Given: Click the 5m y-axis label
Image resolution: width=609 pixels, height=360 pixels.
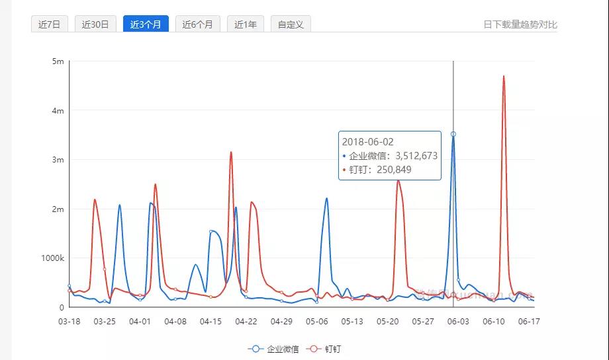Looking at the screenshot, I should 58,61.
